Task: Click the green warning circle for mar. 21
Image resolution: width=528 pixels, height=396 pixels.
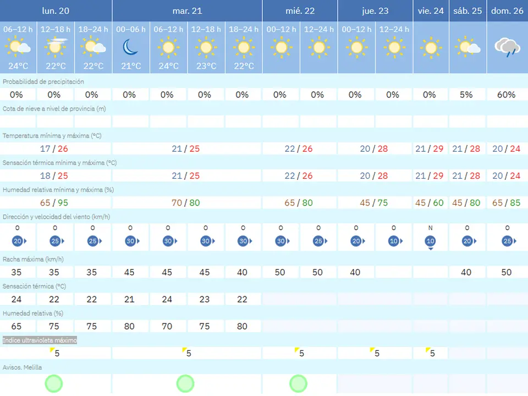Action: [185, 383]
